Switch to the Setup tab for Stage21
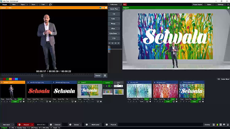This screenshot has width=230, height=129. tap(118, 83)
